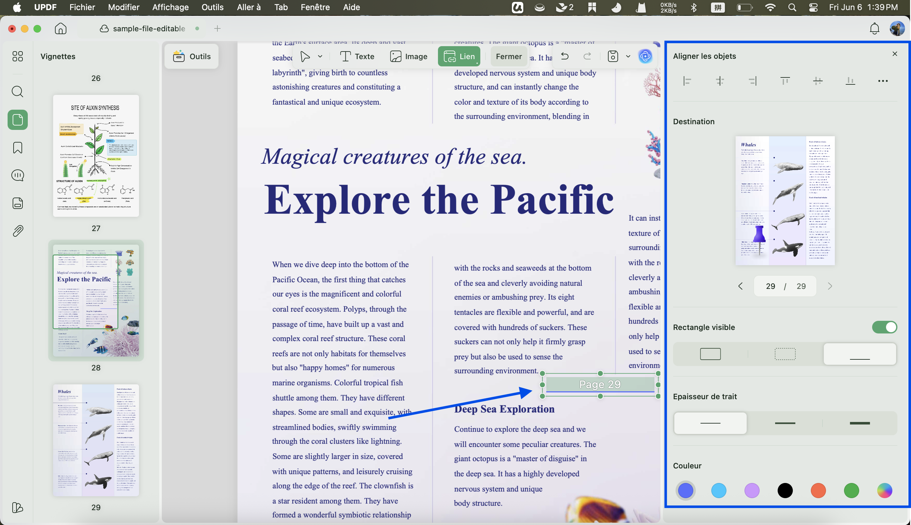The height and width of the screenshot is (525, 911).
Task: Open the Outils menu in menu bar
Action: pyautogui.click(x=213, y=7)
